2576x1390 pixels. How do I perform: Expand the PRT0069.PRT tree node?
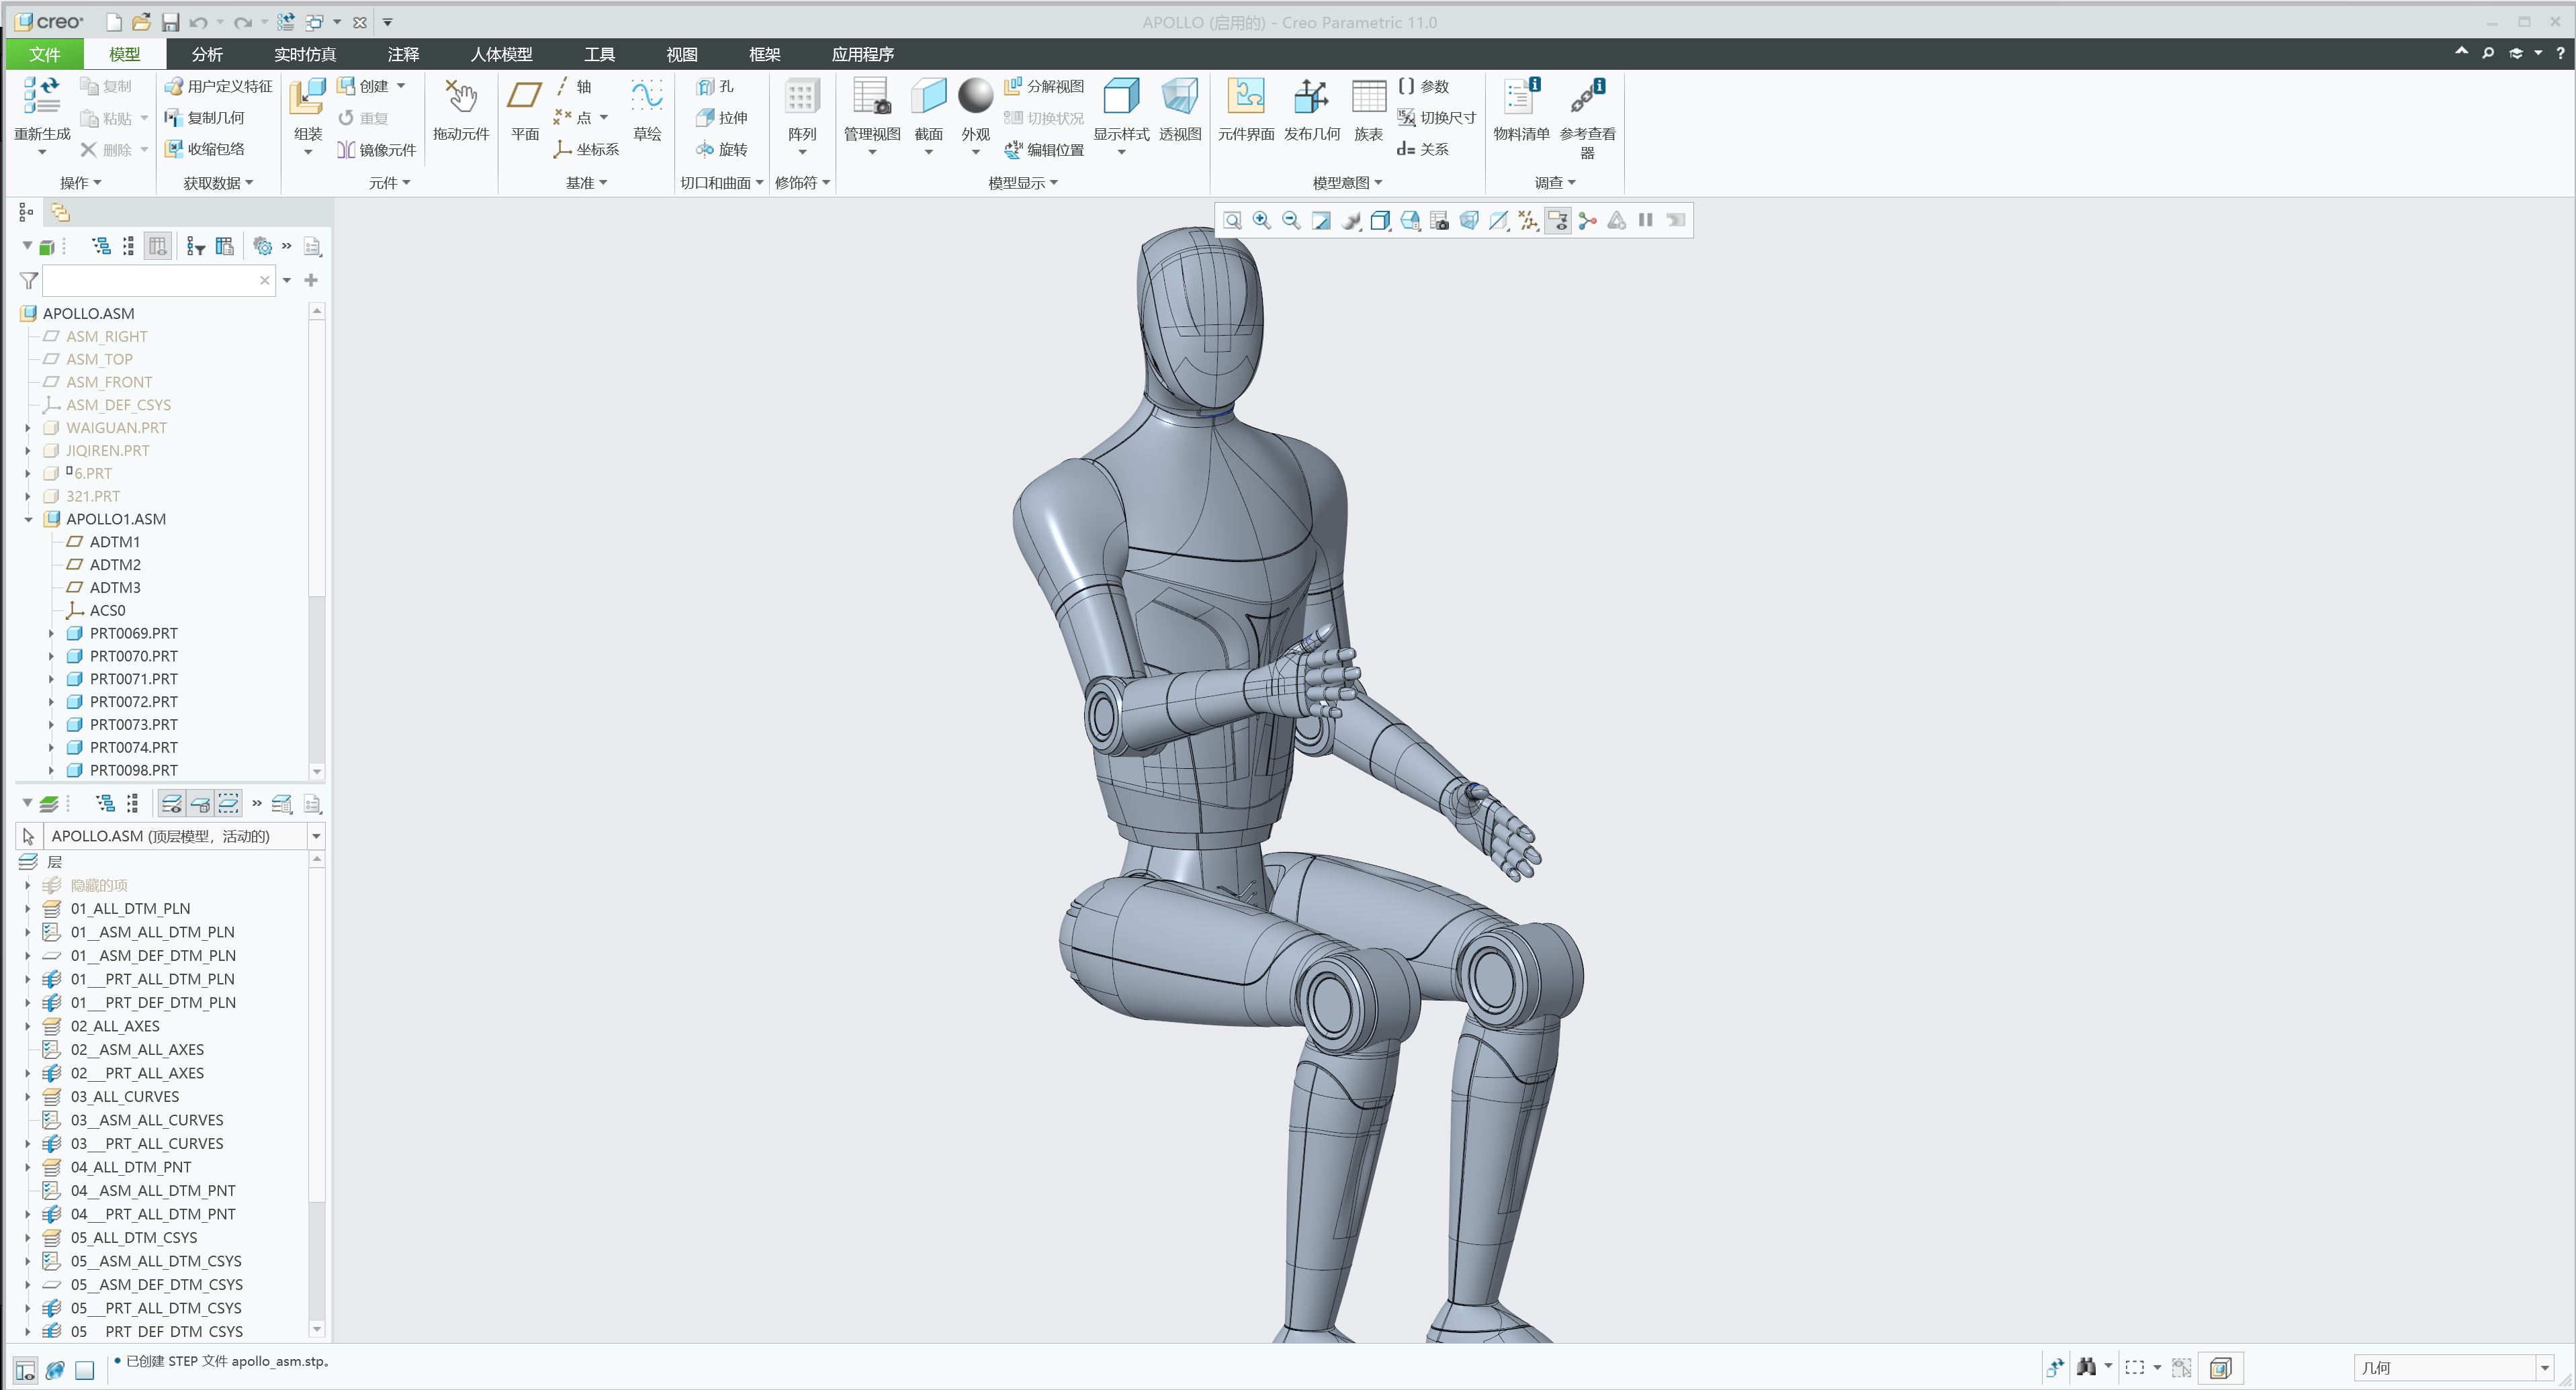[52, 633]
